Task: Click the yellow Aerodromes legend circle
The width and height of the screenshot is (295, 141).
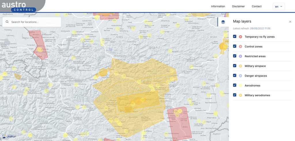Action: pyautogui.click(x=240, y=85)
